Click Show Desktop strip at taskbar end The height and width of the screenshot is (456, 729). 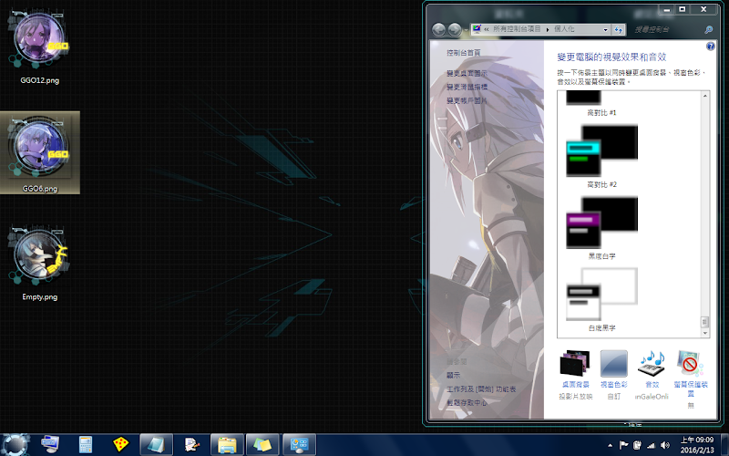point(724,445)
